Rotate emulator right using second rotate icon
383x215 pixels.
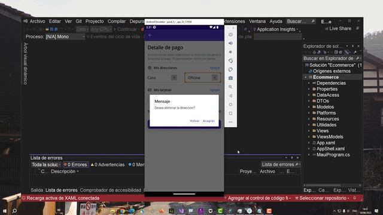tap(230, 69)
